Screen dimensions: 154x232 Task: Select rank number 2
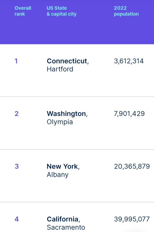(x=17, y=114)
